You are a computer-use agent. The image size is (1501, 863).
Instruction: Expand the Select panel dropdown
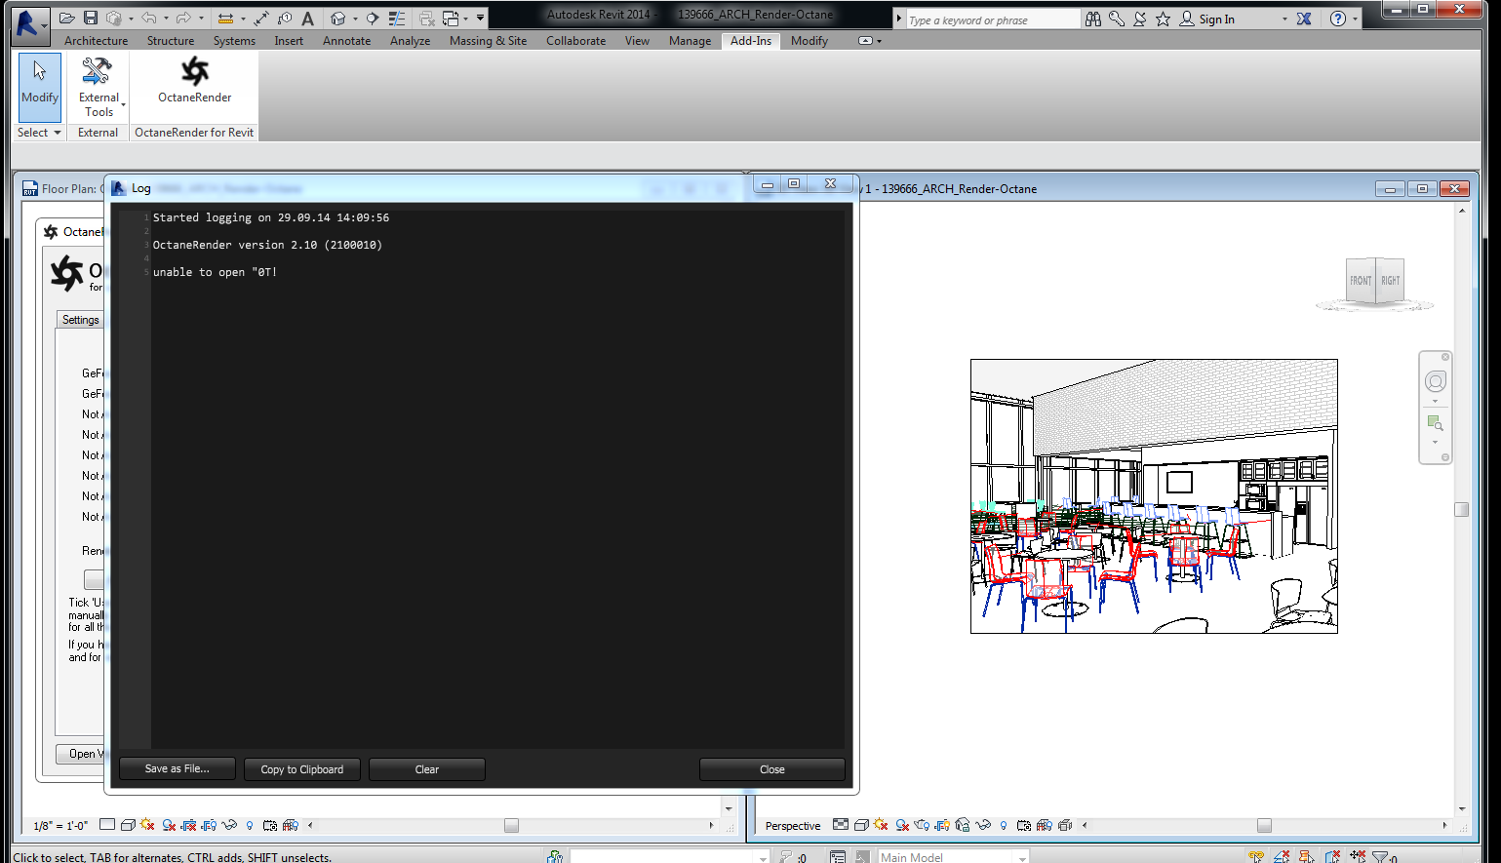click(39, 133)
